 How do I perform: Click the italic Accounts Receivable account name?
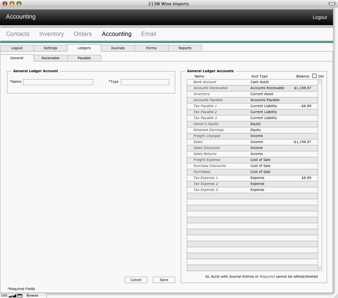tap(210, 88)
